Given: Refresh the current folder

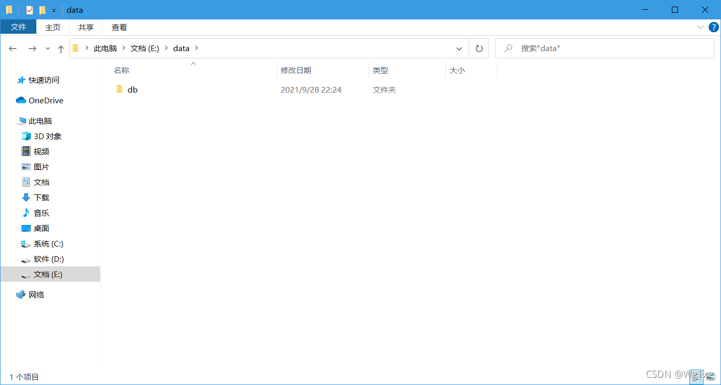Looking at the screenshot, I should point(479,48).
